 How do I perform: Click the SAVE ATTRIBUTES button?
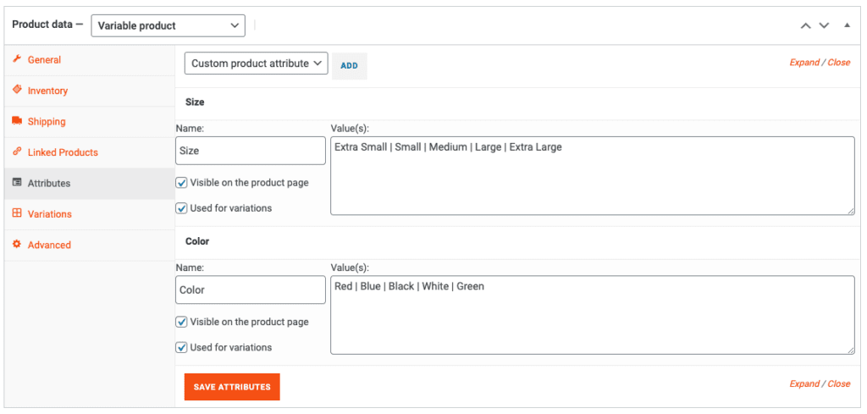232,387
